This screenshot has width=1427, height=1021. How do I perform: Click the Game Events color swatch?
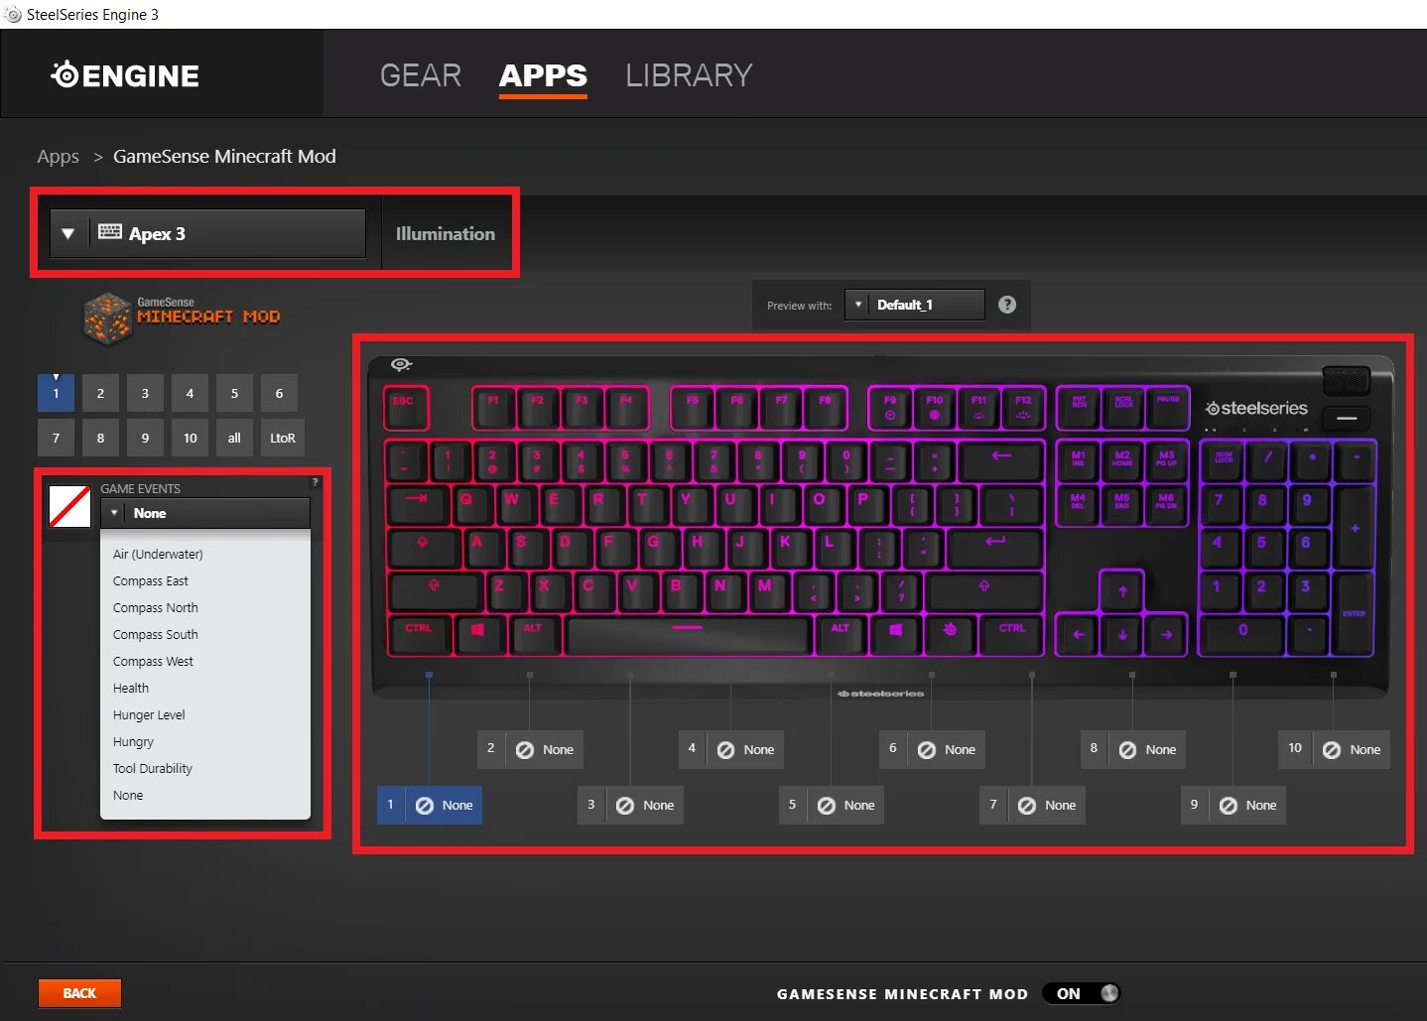(69, 507)
